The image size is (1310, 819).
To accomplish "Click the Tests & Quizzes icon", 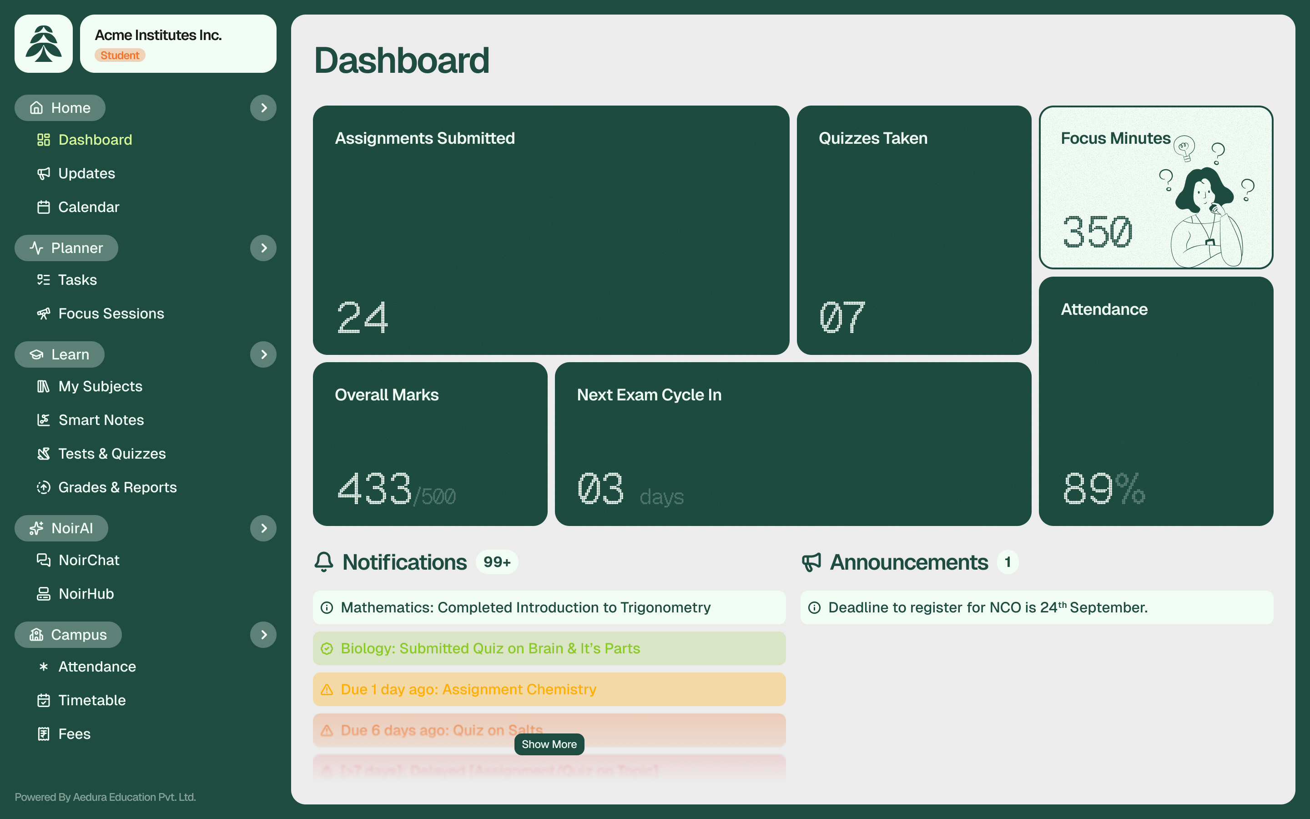I will coord(43,453).
